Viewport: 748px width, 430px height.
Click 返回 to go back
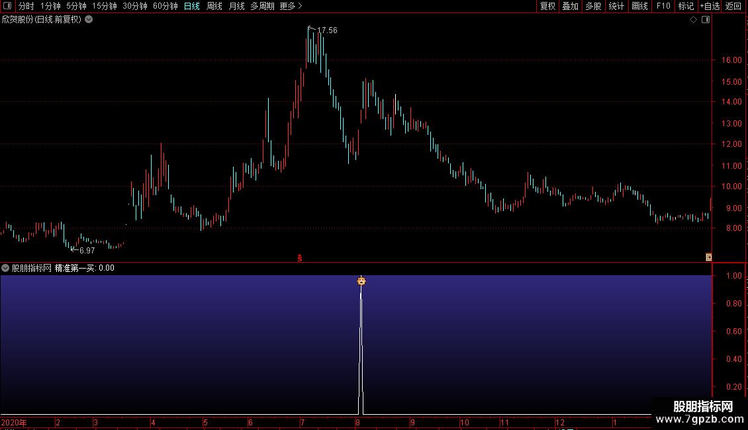click(733, 6)
